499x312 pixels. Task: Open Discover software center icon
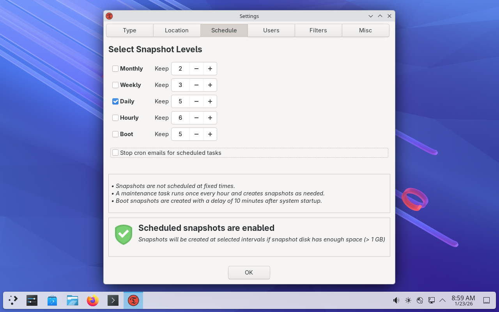(x=52, y=300)
